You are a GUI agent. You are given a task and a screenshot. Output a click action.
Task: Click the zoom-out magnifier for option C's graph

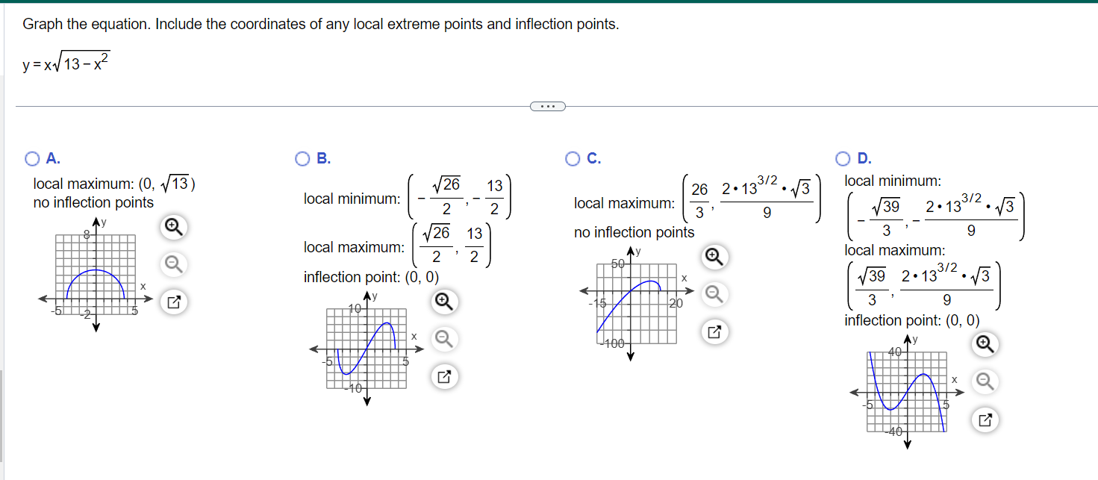(714, 294)
